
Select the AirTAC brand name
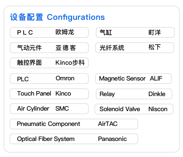point(108,124)
